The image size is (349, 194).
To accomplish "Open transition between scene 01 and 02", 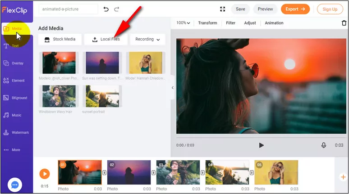I will pos(104,173).
